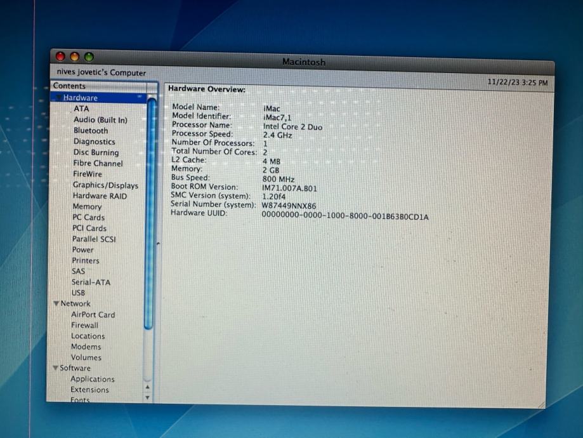Click the sidebar blue scrollbar thumb
The image size is (583, 438).
(x=150, y=214)
